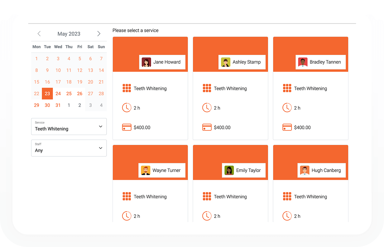Click May 10 in the calendar
Screen dimensions: 384x247
click(x=58, y=70)
